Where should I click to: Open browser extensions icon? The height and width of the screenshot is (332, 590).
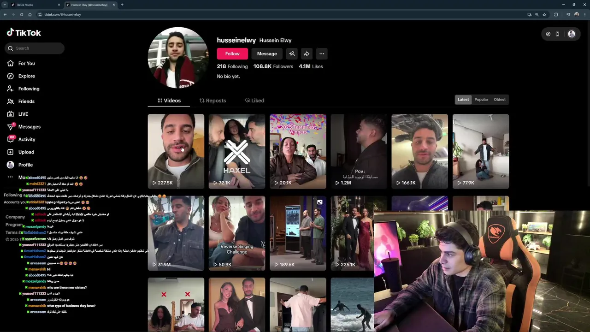[x=556, y=14]
